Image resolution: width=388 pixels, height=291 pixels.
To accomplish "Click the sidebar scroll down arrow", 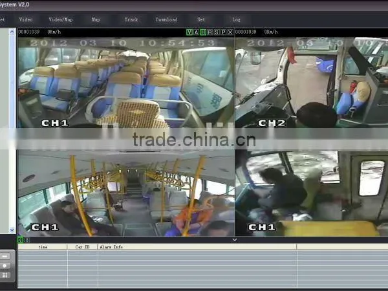I will pyautogui.click(x=12, y=230).
